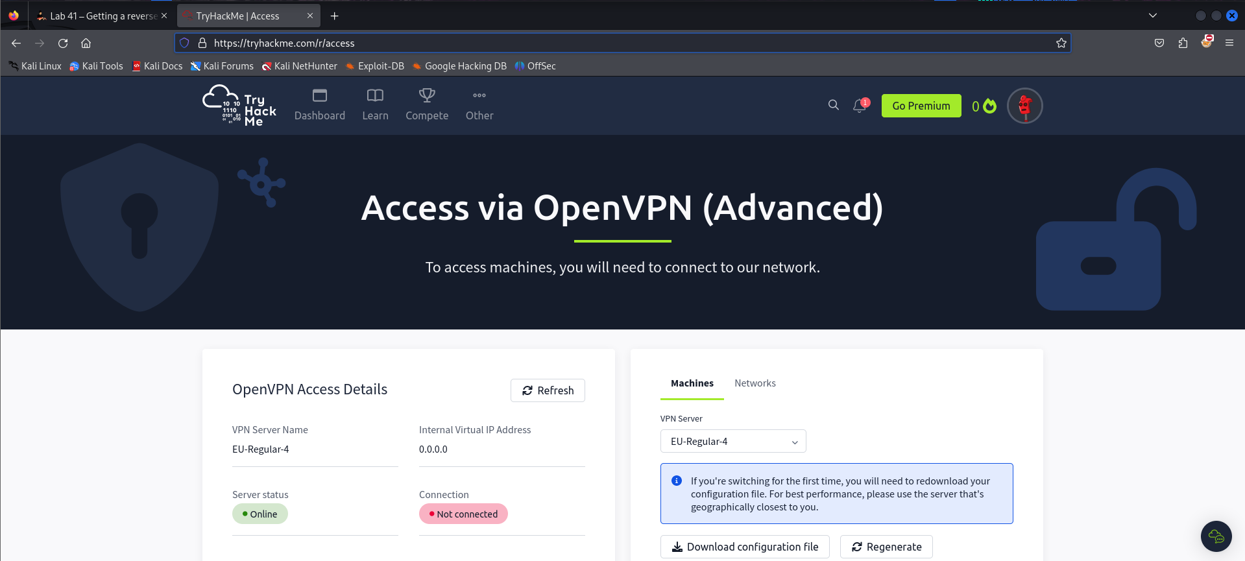The width and height of the screenshot is (1245, 561).
Task: Click the blue info icon in notice
Action: [677, 481]
